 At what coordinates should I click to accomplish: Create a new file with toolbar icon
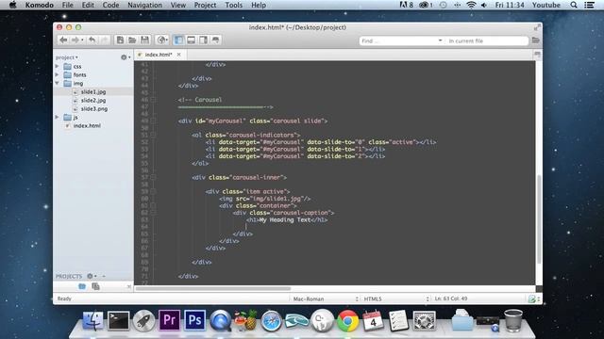(x=120, y=40)
